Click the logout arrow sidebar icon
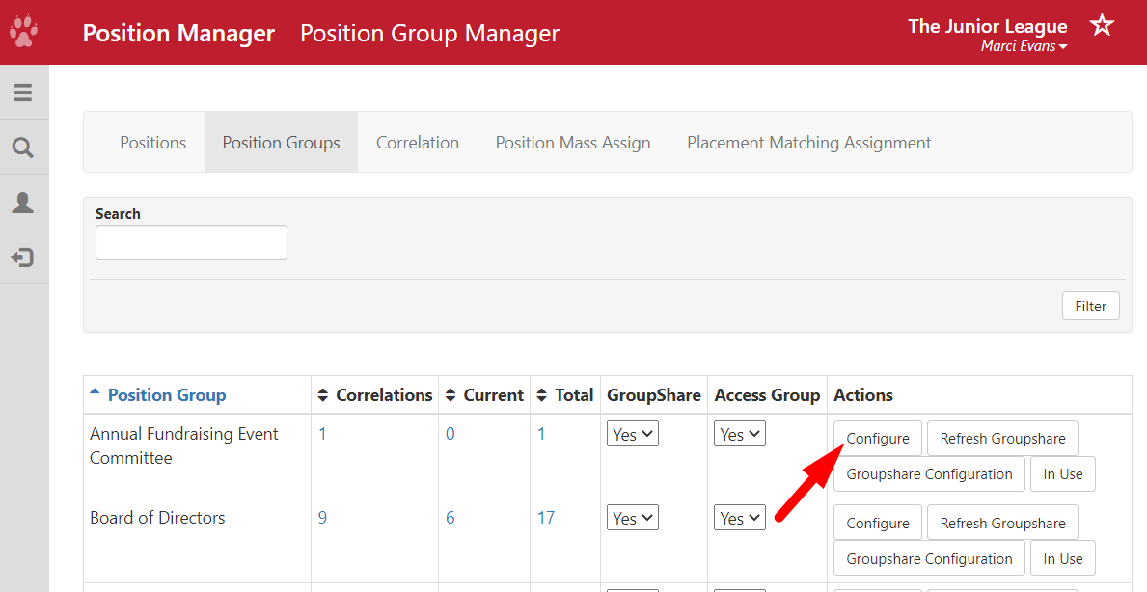The image size is (1147, 592). point(23,257)
